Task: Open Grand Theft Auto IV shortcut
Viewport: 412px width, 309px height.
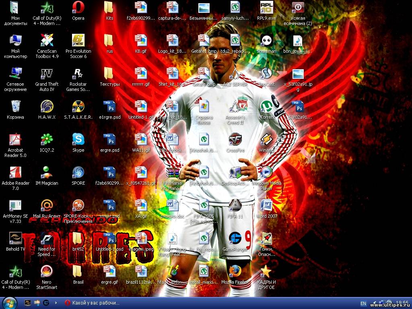Action: point(47,74)
